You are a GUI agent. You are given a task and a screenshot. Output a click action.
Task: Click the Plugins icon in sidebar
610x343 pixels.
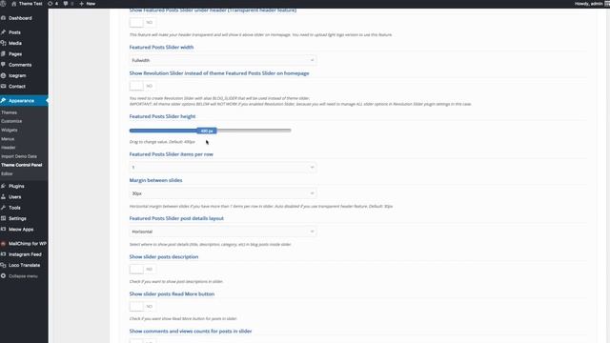point(4,186)
